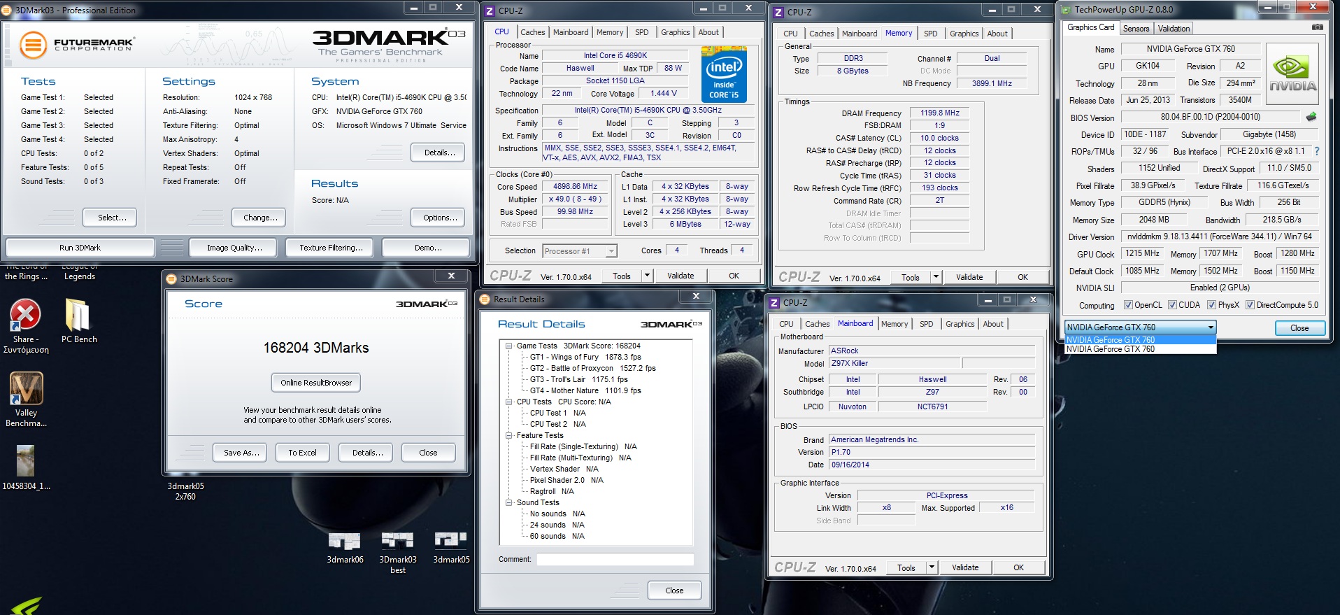This screenshot has height=615, width=1340.
Task: Switch to the Validation tab in GPU-Z
Action: (1174, 29)
